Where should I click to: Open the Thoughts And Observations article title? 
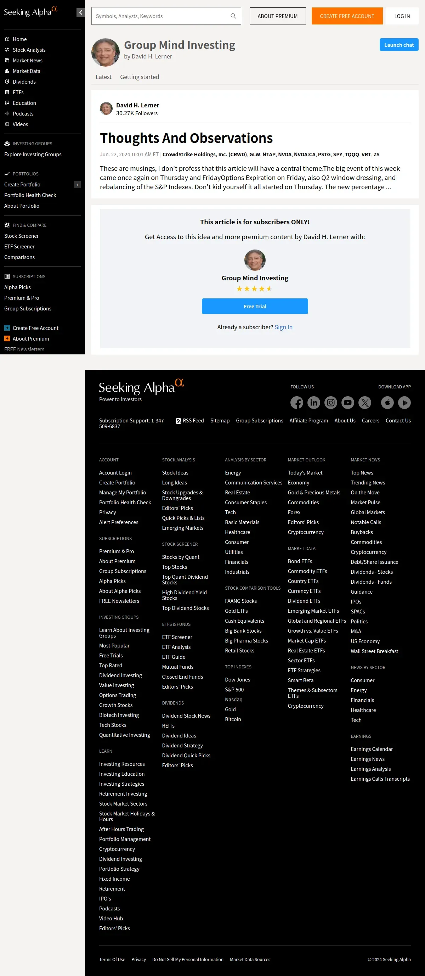[x=186, y=138]
